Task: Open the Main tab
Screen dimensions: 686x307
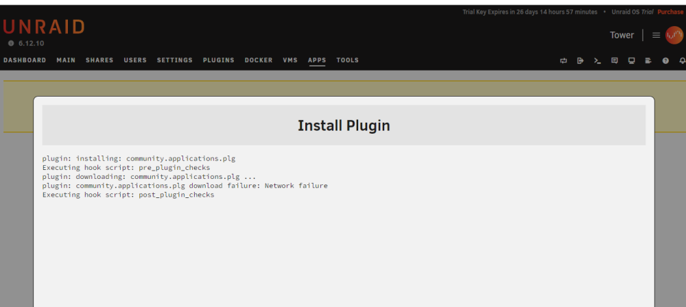Action: point(66,60)
